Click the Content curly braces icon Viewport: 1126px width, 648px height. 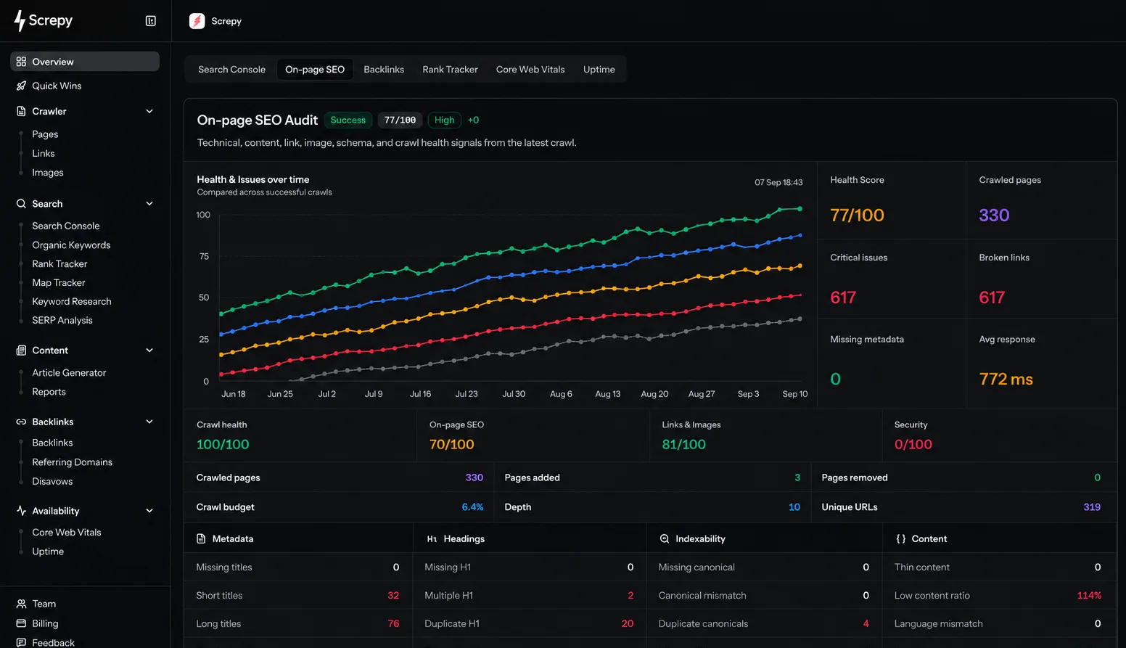tap(900, 539)
